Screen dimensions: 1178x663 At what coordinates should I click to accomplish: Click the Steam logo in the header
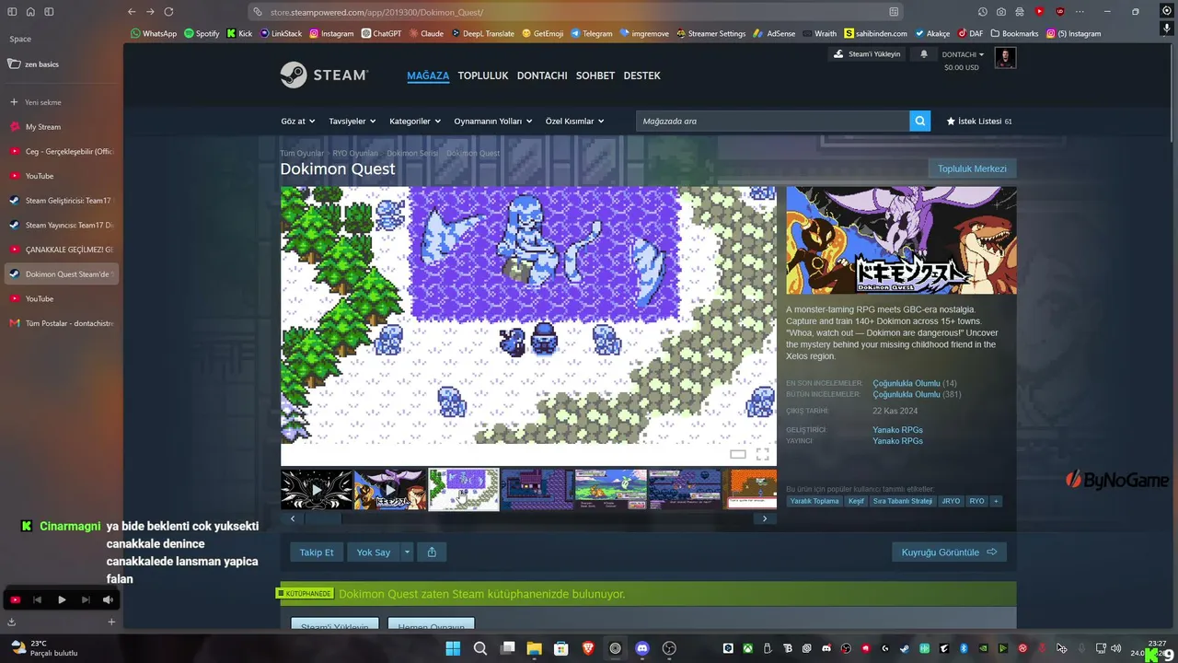pos(324,75)
